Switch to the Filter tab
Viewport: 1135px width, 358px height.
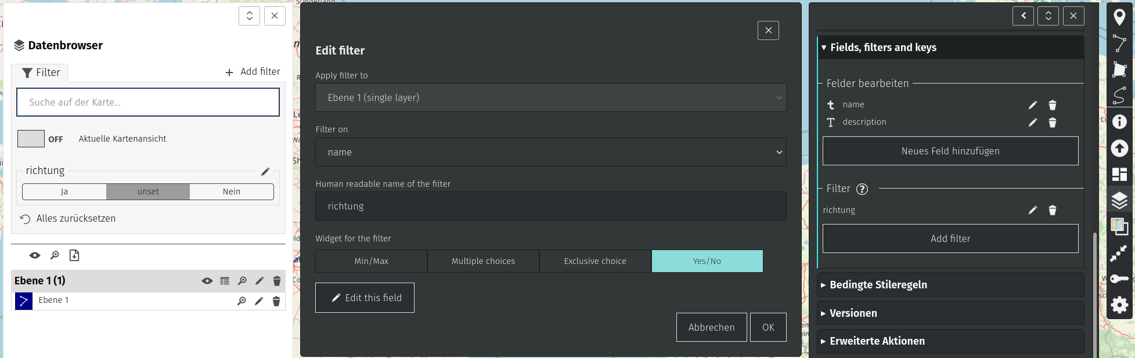pos(41,73)
